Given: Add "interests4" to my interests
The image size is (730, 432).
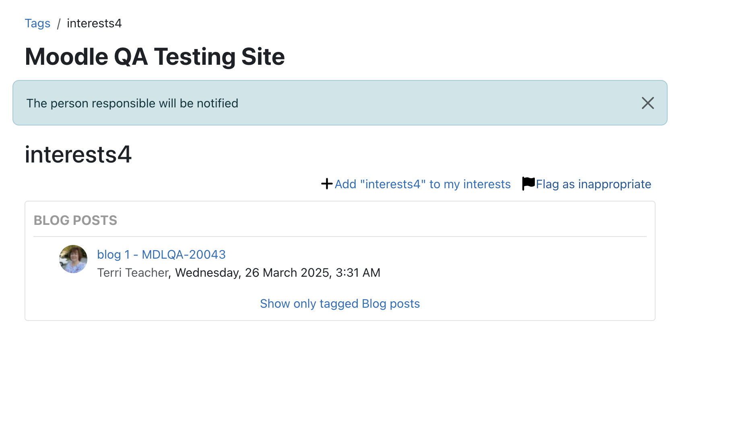Looking at the screenshot, I should 423,184.
